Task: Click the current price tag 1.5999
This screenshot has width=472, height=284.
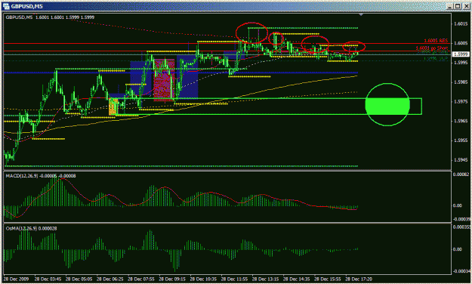Action: pyautogui.click(x=461, y=54)
